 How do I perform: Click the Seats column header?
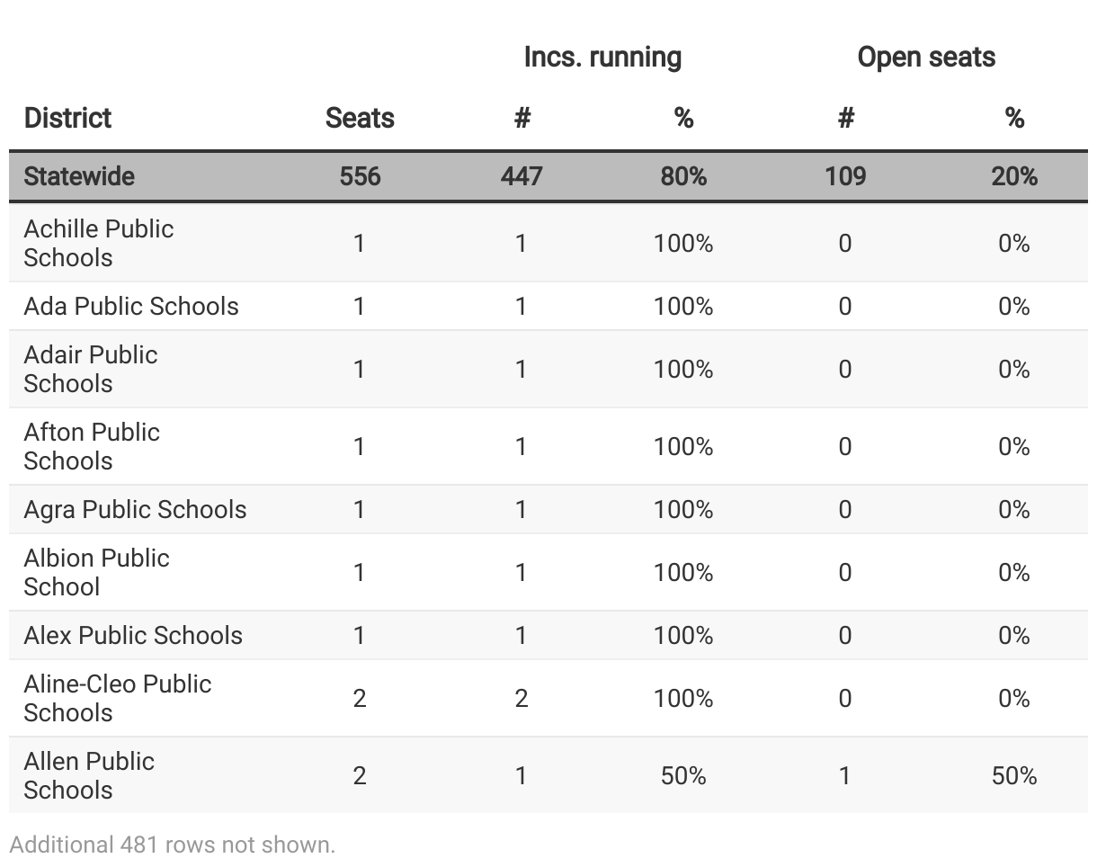pos(360,118)
